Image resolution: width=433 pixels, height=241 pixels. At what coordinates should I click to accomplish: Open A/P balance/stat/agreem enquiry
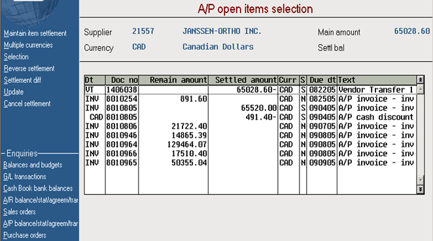(41, 223)
